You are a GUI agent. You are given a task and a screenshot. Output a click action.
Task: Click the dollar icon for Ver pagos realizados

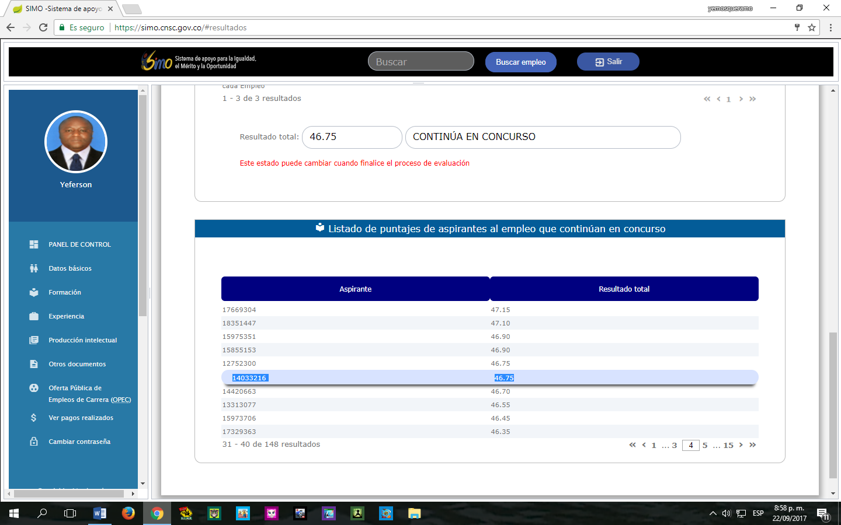[34, 418]
